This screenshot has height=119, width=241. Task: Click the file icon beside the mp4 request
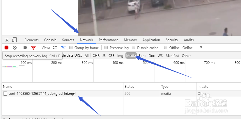click(5, 93)
